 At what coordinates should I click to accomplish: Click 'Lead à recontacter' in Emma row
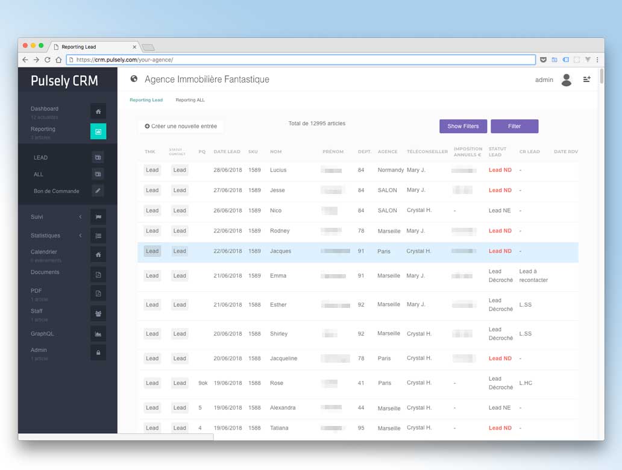tap(533, 275)
